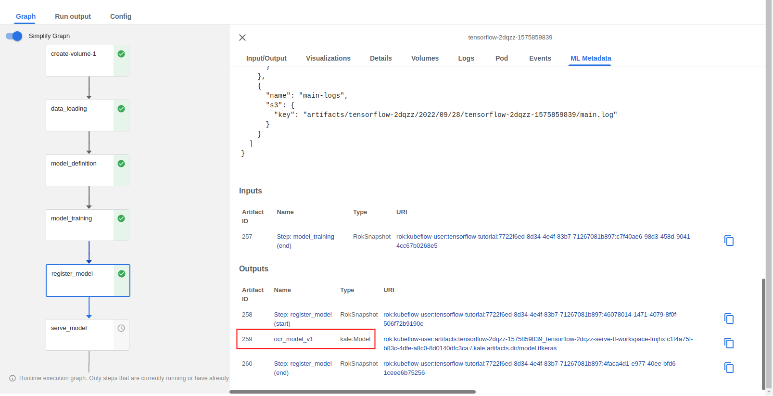Select the serve_model graph node

(x=88, y=335)
